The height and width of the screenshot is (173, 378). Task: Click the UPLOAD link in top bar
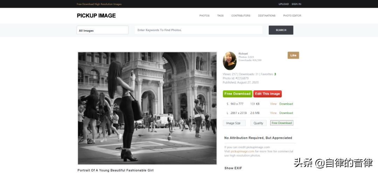[283, 4]
